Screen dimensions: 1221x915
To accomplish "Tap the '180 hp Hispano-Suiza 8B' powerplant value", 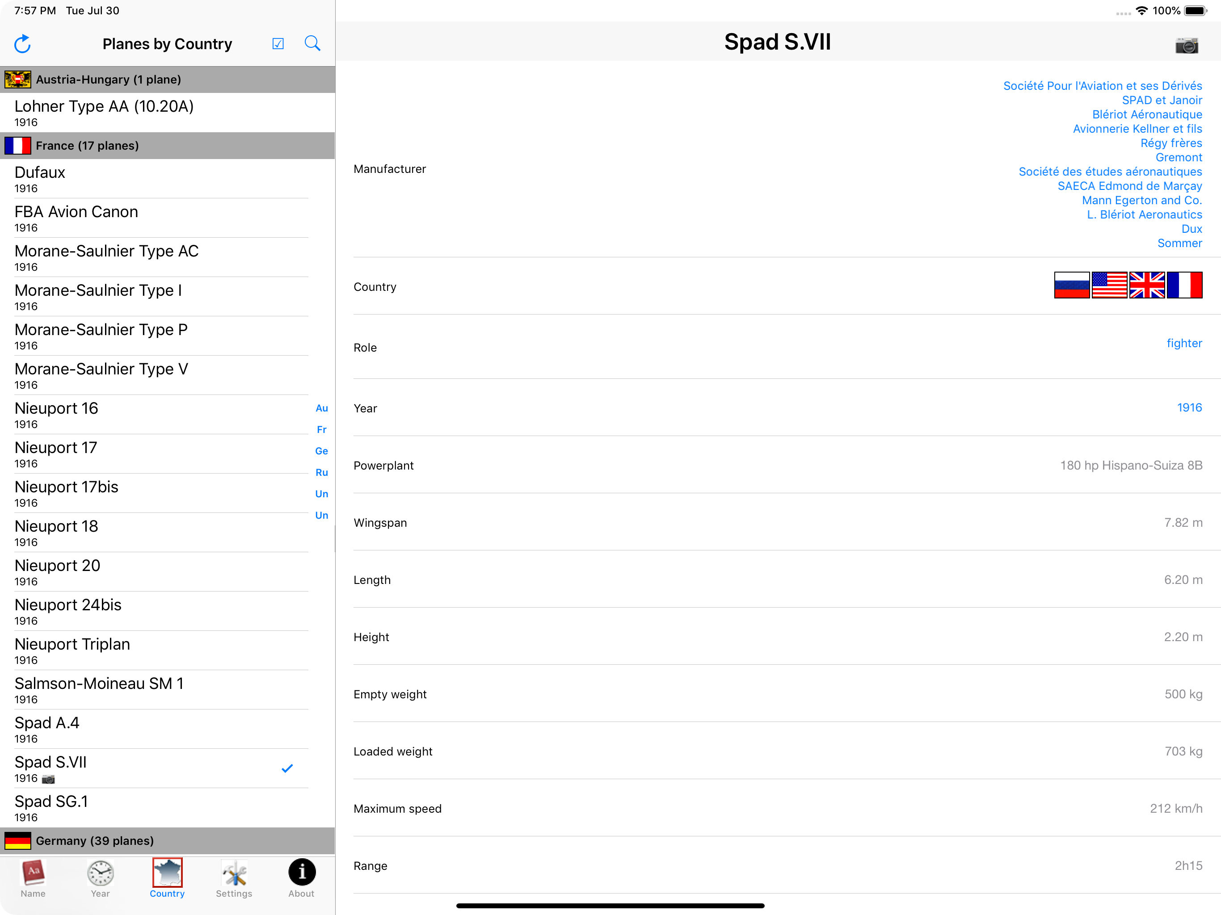I will coord(1131,465).
